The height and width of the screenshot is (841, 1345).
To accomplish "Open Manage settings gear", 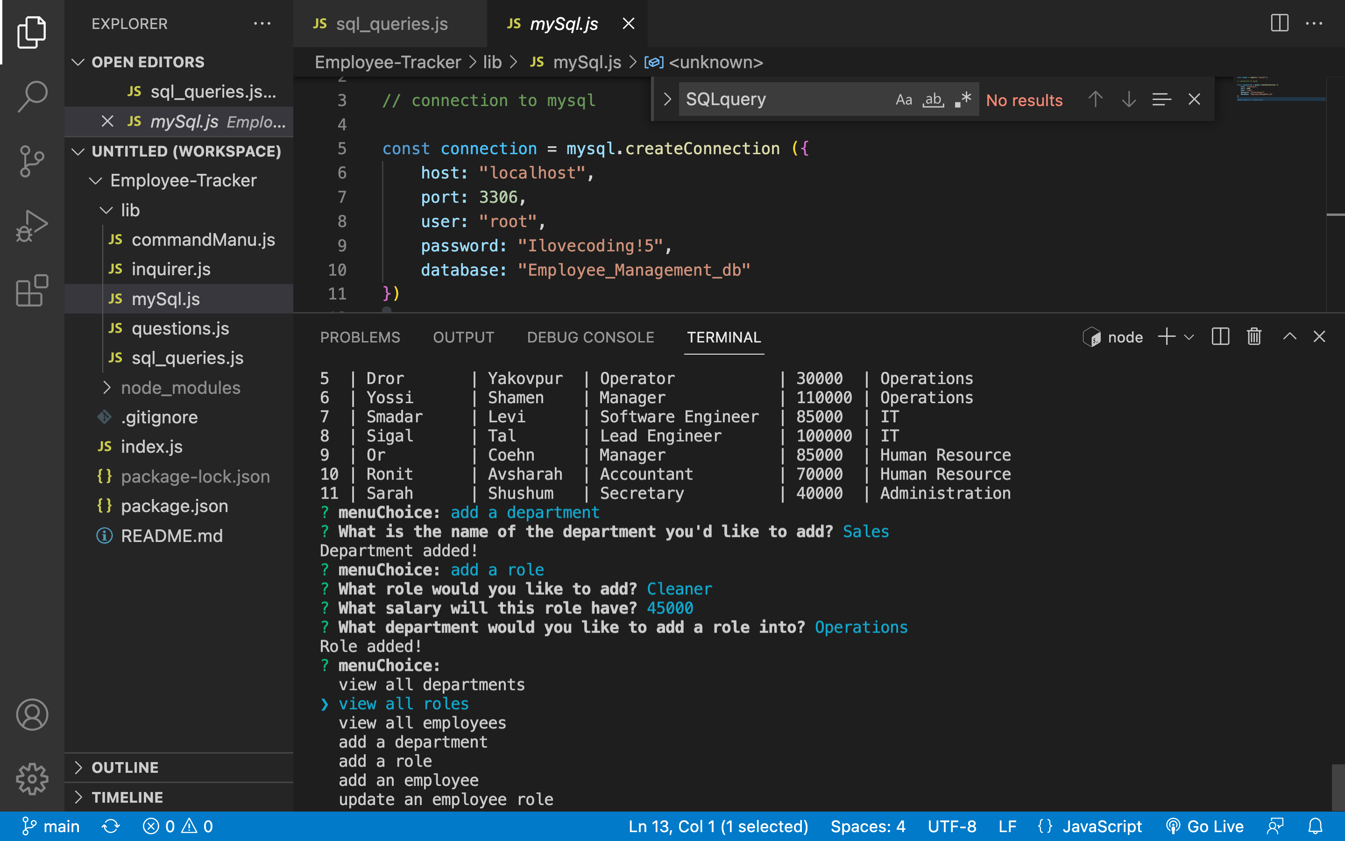I will 32,779.
